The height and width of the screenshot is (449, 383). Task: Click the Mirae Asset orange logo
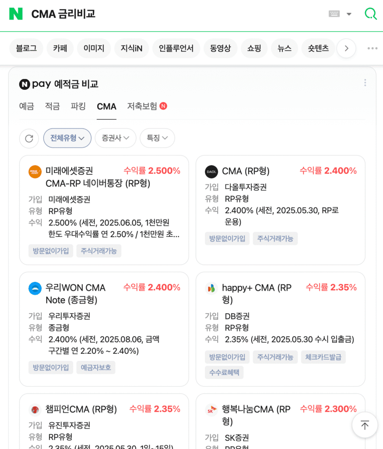[35, 172]
